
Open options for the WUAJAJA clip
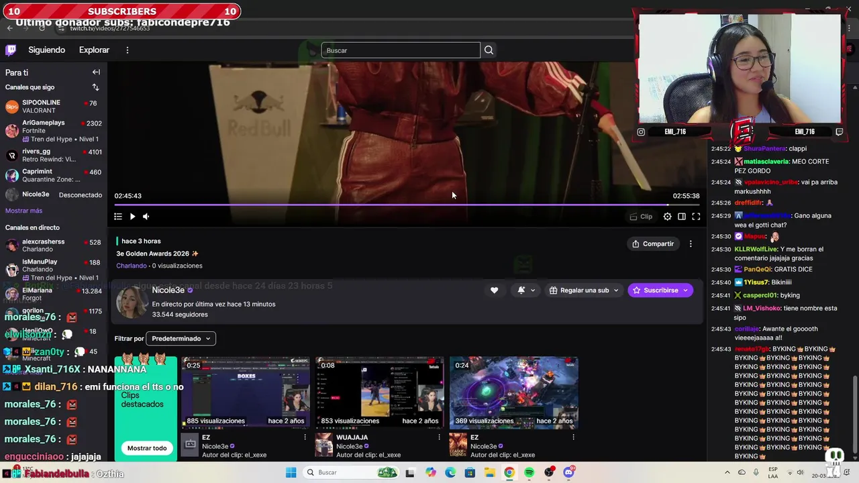pyautogui.click(x=439, y=437)
